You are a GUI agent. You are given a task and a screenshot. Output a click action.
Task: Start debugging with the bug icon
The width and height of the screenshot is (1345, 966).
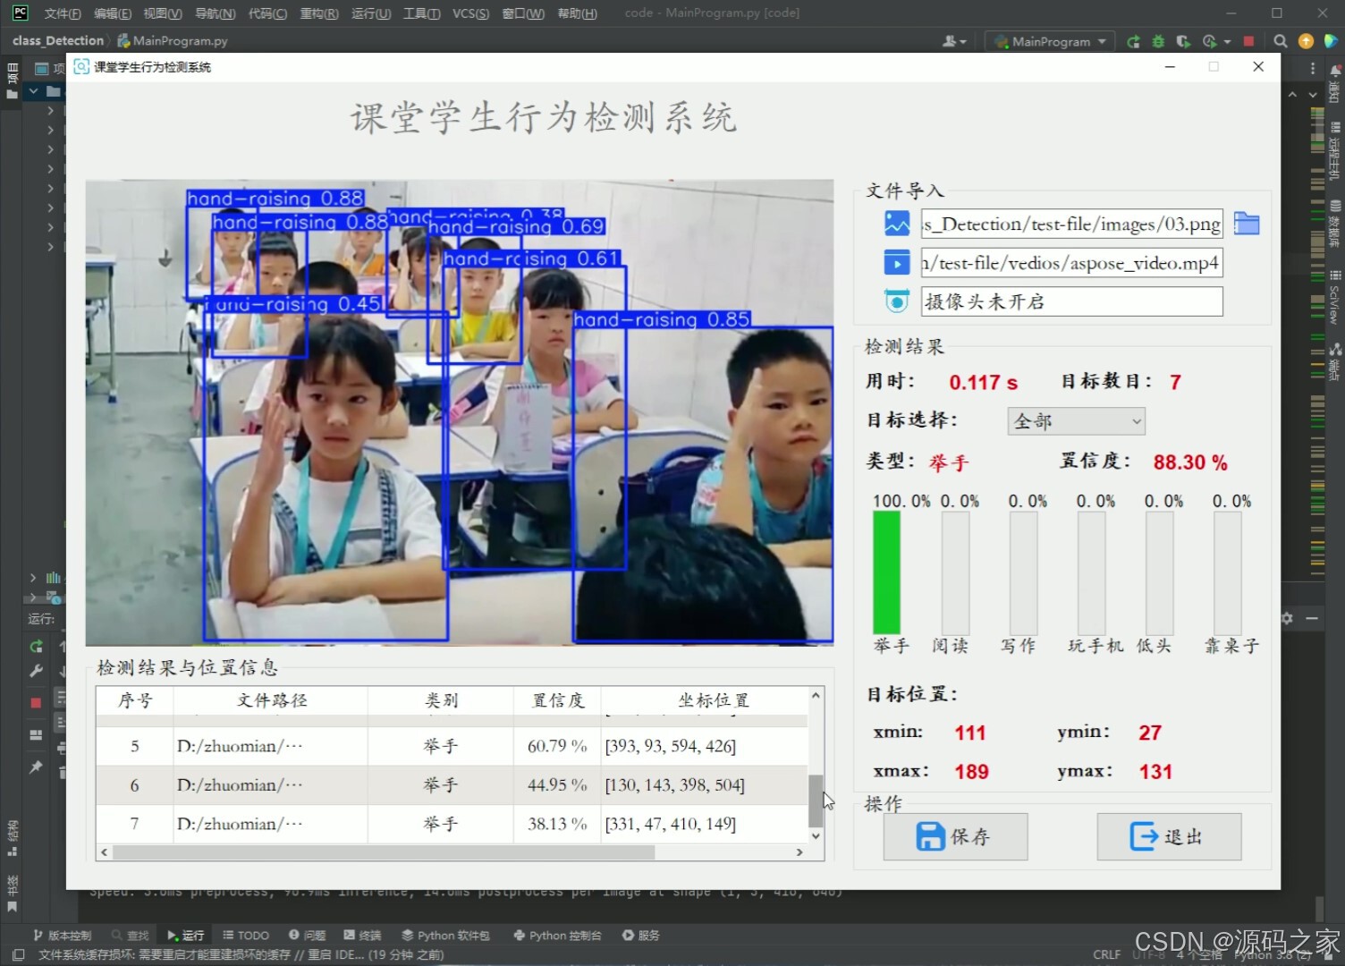[x=1157, y=41]
